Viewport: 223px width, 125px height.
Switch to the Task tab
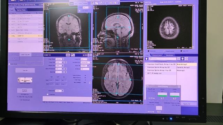[x=11, y=10]
